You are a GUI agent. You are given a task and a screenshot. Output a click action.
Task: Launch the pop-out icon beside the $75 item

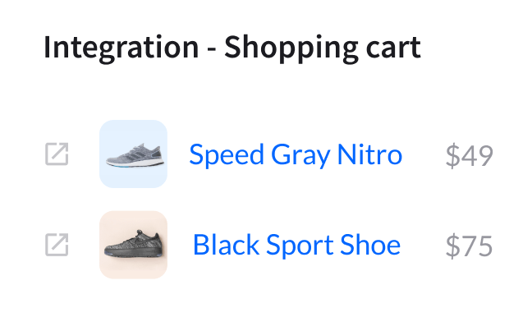[x=57, y=245]
